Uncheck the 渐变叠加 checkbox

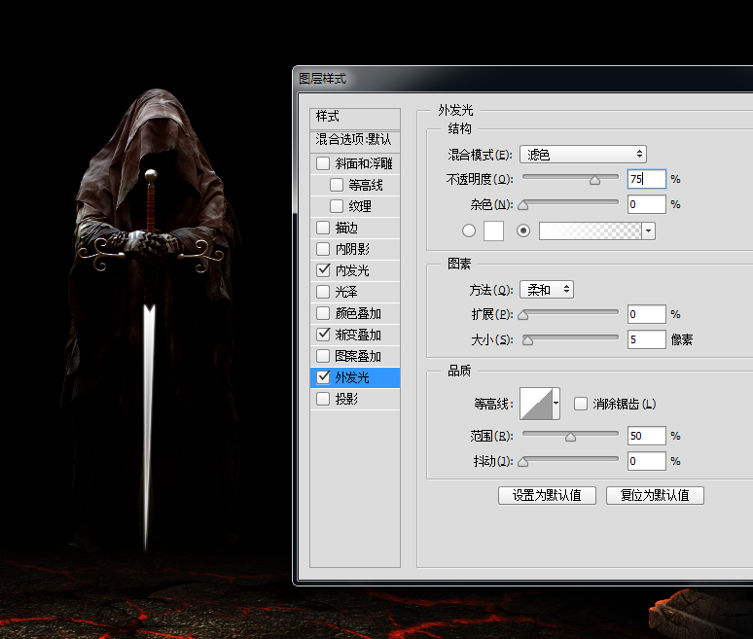323,335
